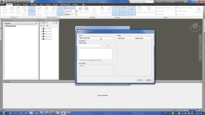Click Hide Unselected in the ribbon
This screenshot has height=115, width=205.
coord(94,11)
